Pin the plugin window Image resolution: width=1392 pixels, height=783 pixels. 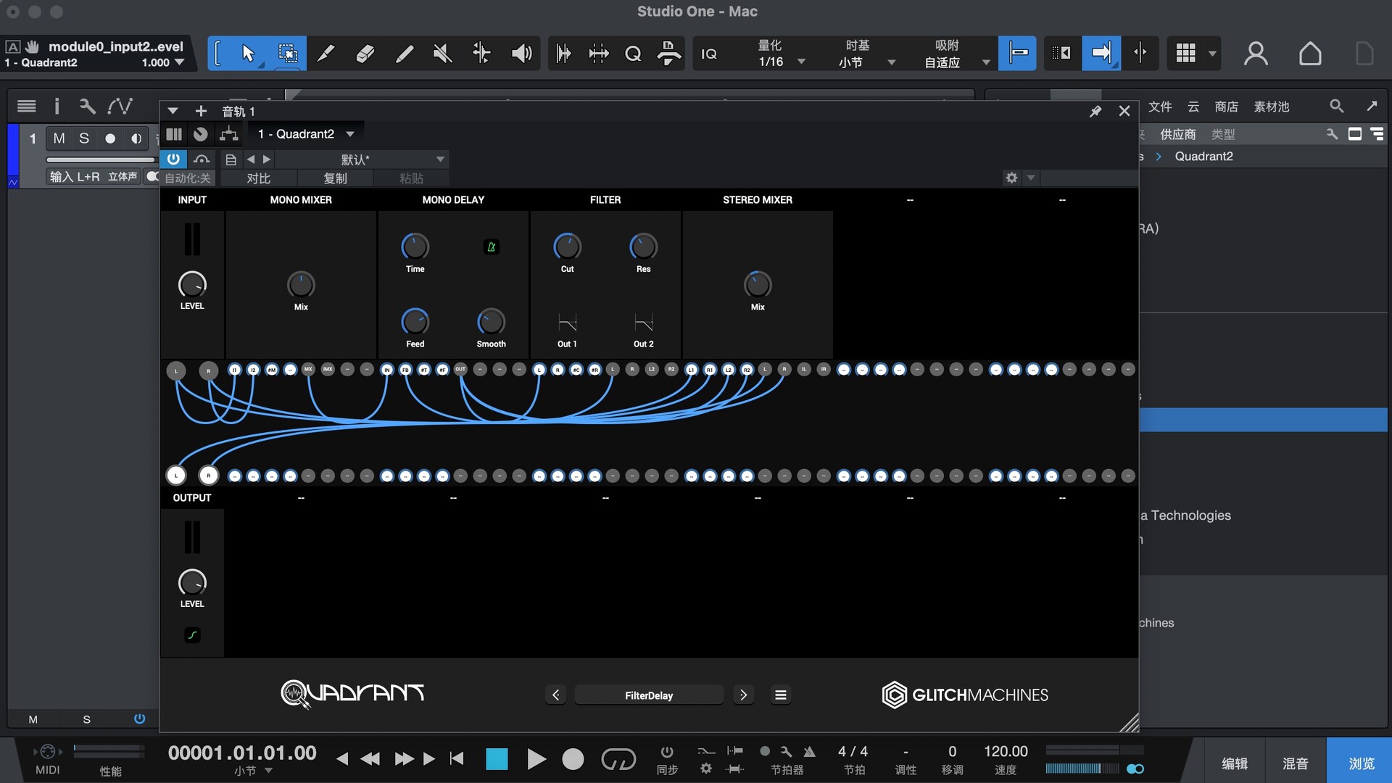[x=1095, y=111]
